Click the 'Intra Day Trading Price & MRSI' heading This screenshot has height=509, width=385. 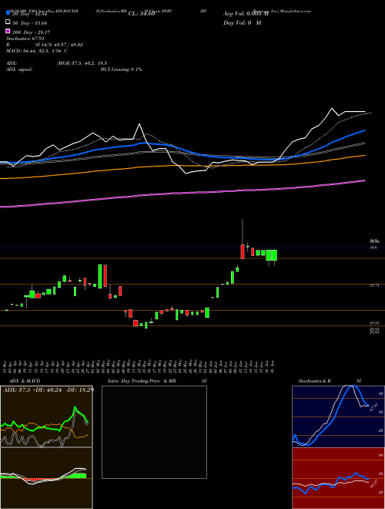pyautogui.click(x=157, y=381)
